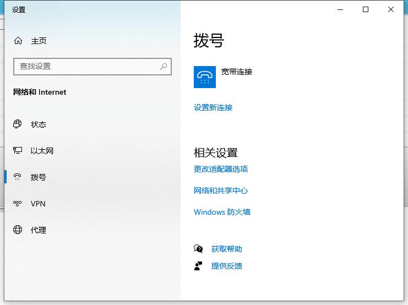The width and height of the screenshot is (408, 305).
Task: Click the VPN link icon
Action: tap(18, 203)
